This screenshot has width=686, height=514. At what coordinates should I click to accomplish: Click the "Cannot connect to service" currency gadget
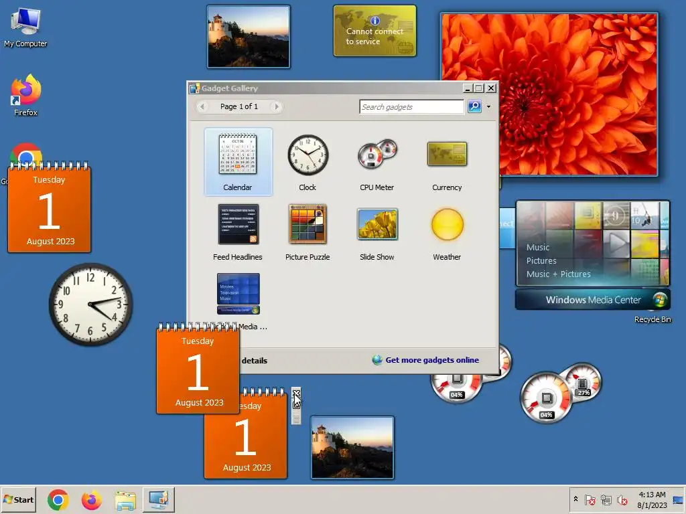coord(374,31)
